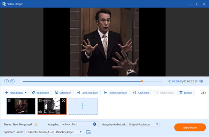Click the video preview area
The image size is (209, 137).
point(104,42)
